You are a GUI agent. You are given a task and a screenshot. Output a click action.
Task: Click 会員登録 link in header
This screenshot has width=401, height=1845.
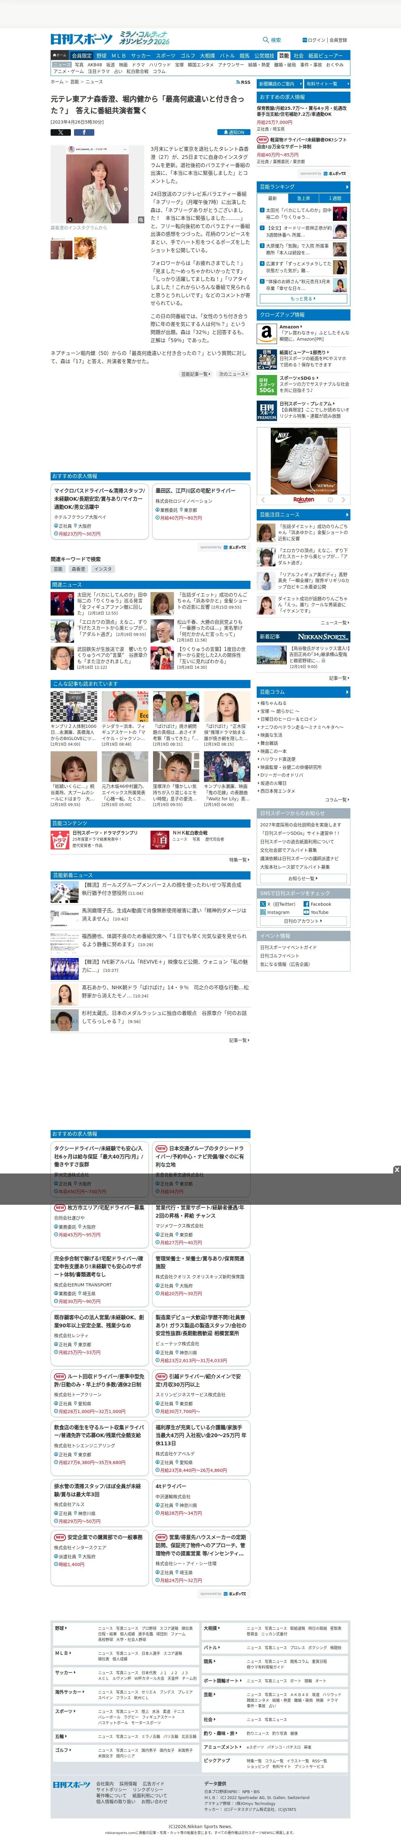(338, 40)
